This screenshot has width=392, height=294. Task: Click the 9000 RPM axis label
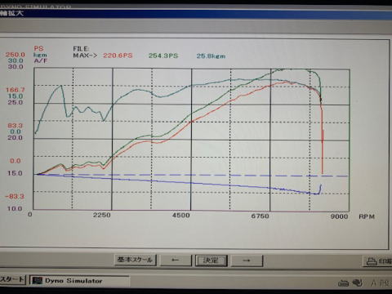[339, 216]
